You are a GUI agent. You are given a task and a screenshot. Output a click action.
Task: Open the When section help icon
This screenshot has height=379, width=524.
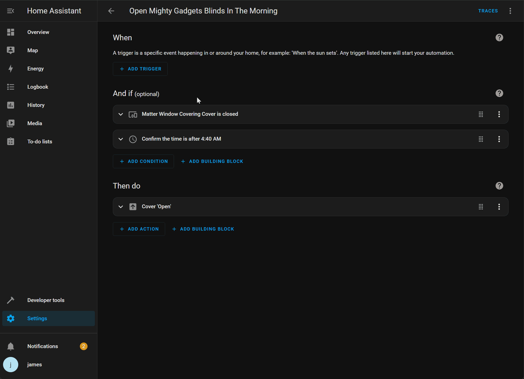pyautogui.click(x=499, y=37)
